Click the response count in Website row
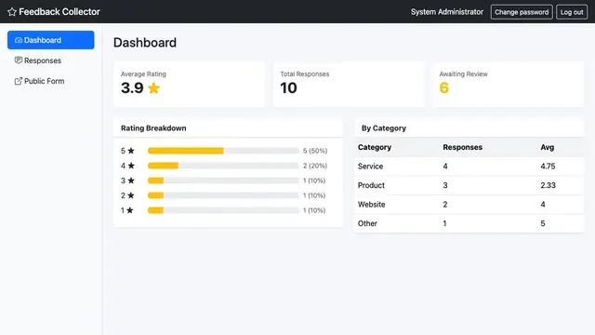Viewport: 595px width, 335px height. coord(445,205)
